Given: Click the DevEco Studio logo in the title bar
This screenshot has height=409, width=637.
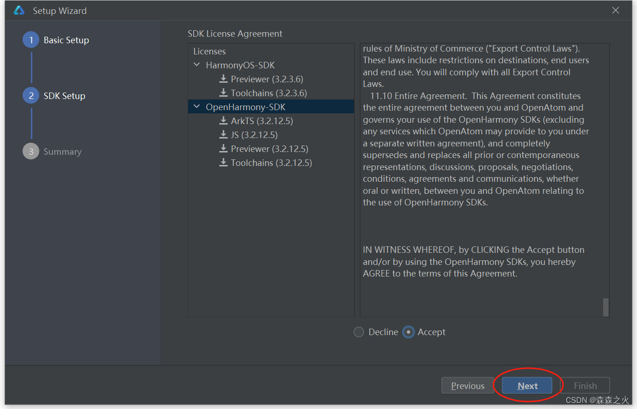Looking at the screenshot, I should [x=19, y=10].
